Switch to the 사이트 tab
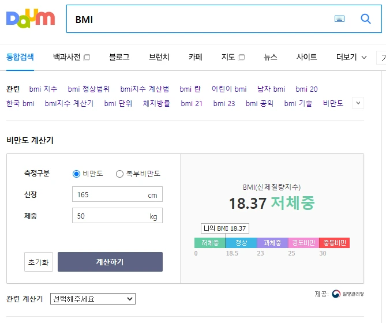This screenshot has height=323, width=386. [307, 57]
